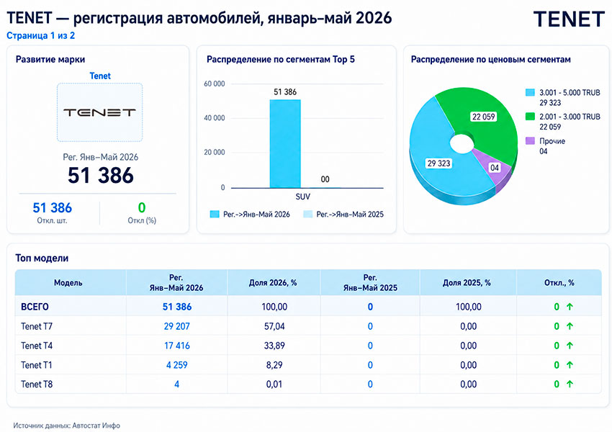Click the 'Распределение по сегментам Top 5' title

[281, 59]
